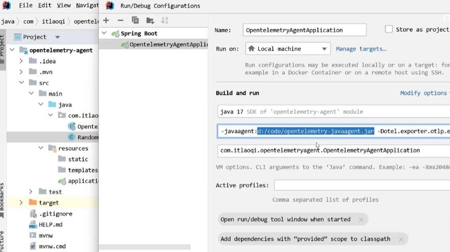
Task: Enable the 'Store as project file' checkbox
Action: tap(389, 29)
